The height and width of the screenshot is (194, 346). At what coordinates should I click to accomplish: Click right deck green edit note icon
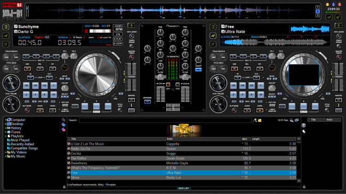213,44
